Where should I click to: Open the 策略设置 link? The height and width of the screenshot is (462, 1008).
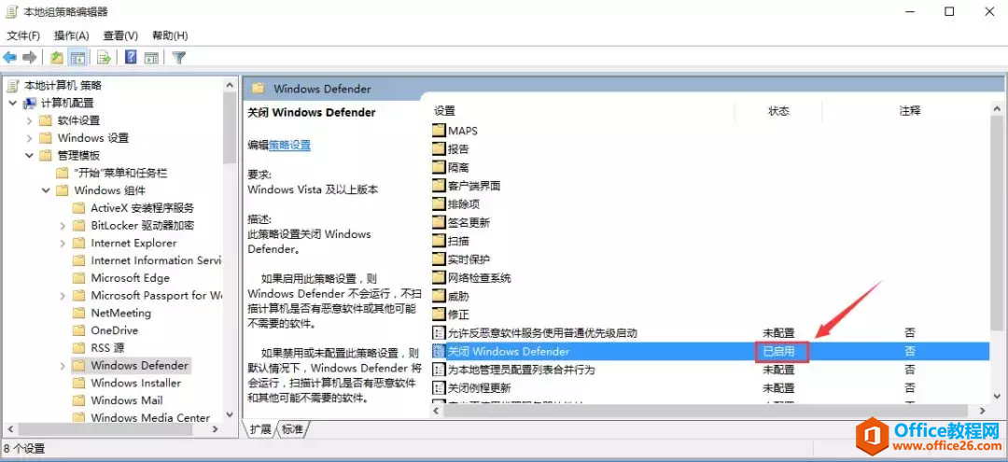point(290,146)
